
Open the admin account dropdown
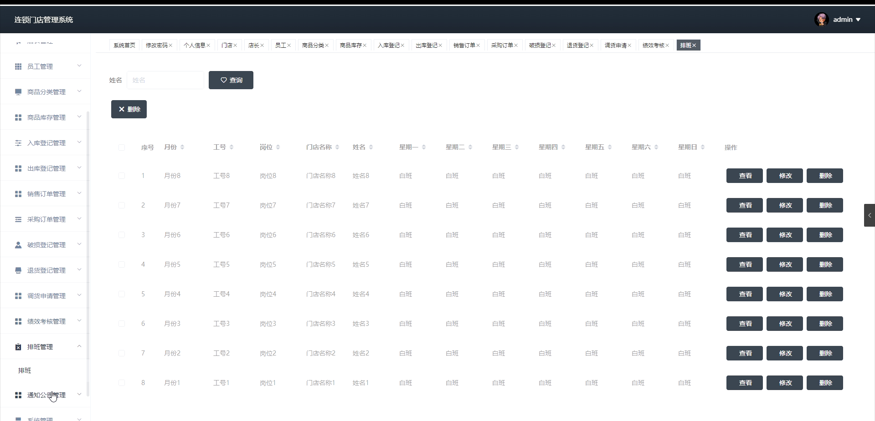pyautogui.click(x=846, y=20)
